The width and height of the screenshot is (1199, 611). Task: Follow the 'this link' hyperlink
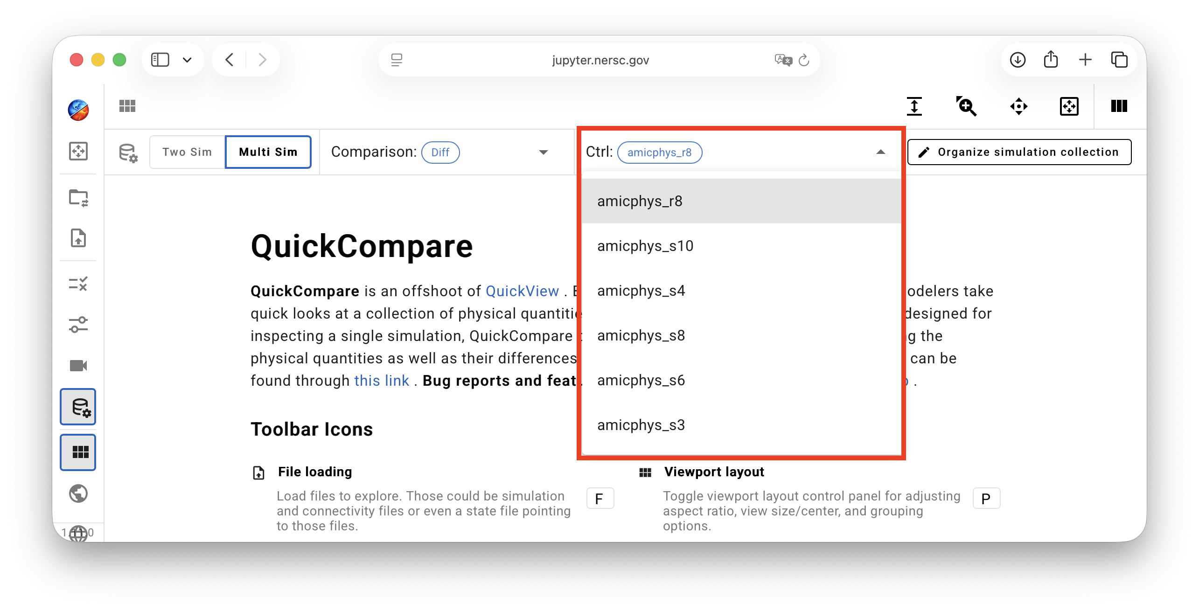[382, 381]
